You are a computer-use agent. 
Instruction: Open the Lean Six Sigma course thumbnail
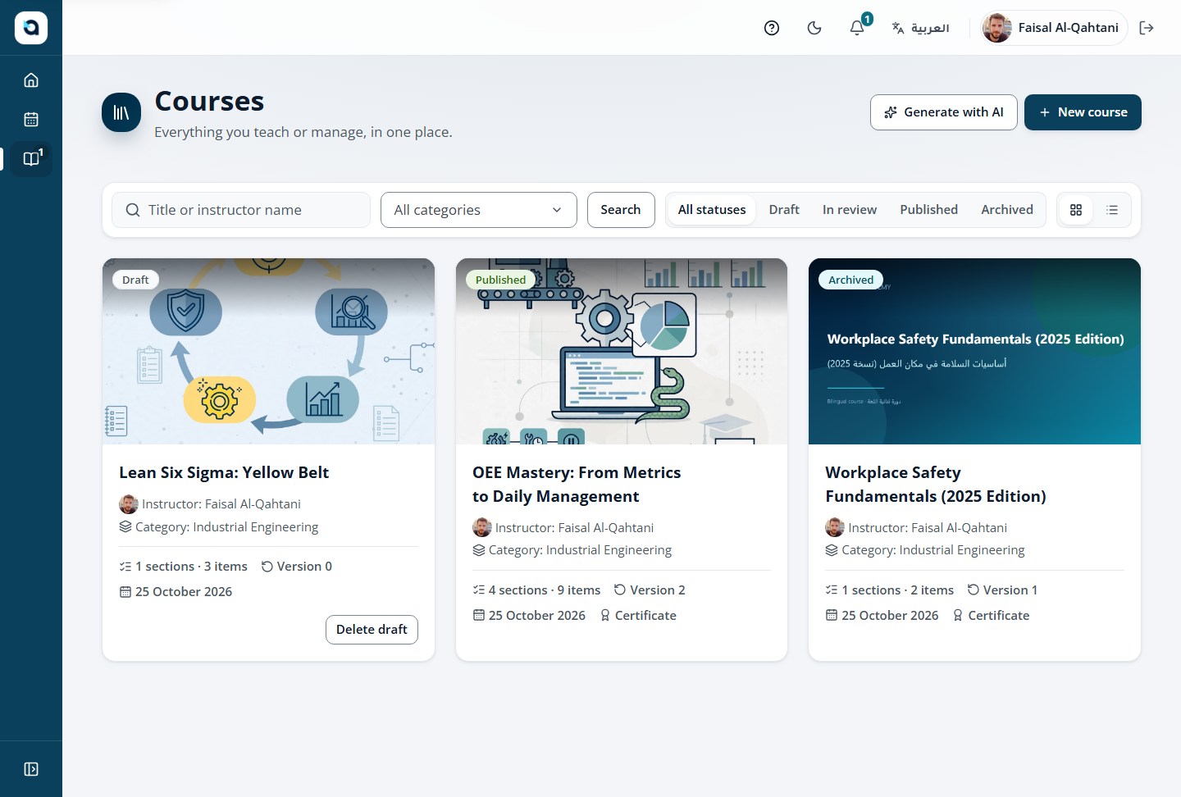tap(269, 351)
